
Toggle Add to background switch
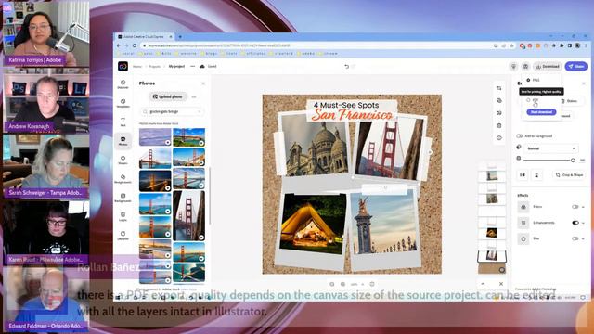click(x=520, y=136)
